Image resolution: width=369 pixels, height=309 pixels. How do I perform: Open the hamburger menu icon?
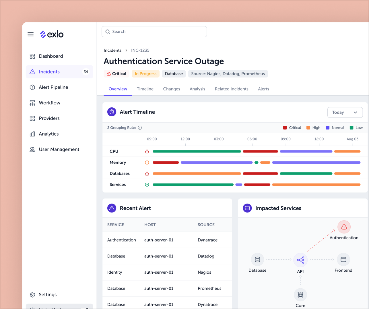30,34
